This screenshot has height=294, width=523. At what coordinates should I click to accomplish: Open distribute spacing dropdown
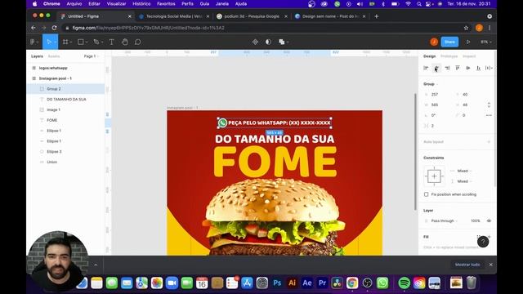tap(489, 68)
